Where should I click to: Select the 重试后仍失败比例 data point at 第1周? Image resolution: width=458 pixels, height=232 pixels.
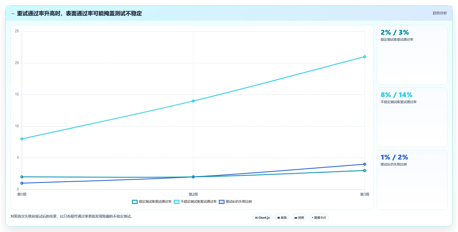tap(22, 183)
